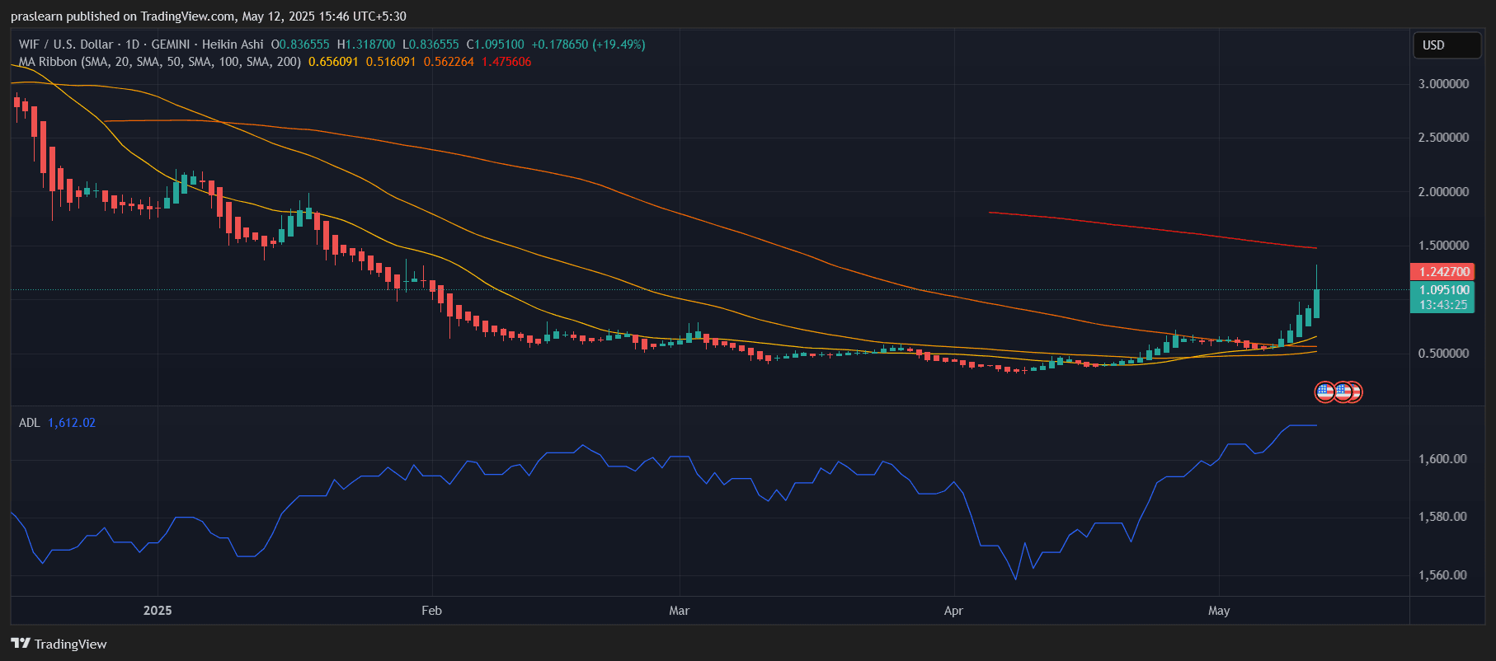The width and height of the screenshot is (1496, 661).
Task: Select the 2025 year marker on time axis
Action: pyautogui.click(x=158, y=611)
